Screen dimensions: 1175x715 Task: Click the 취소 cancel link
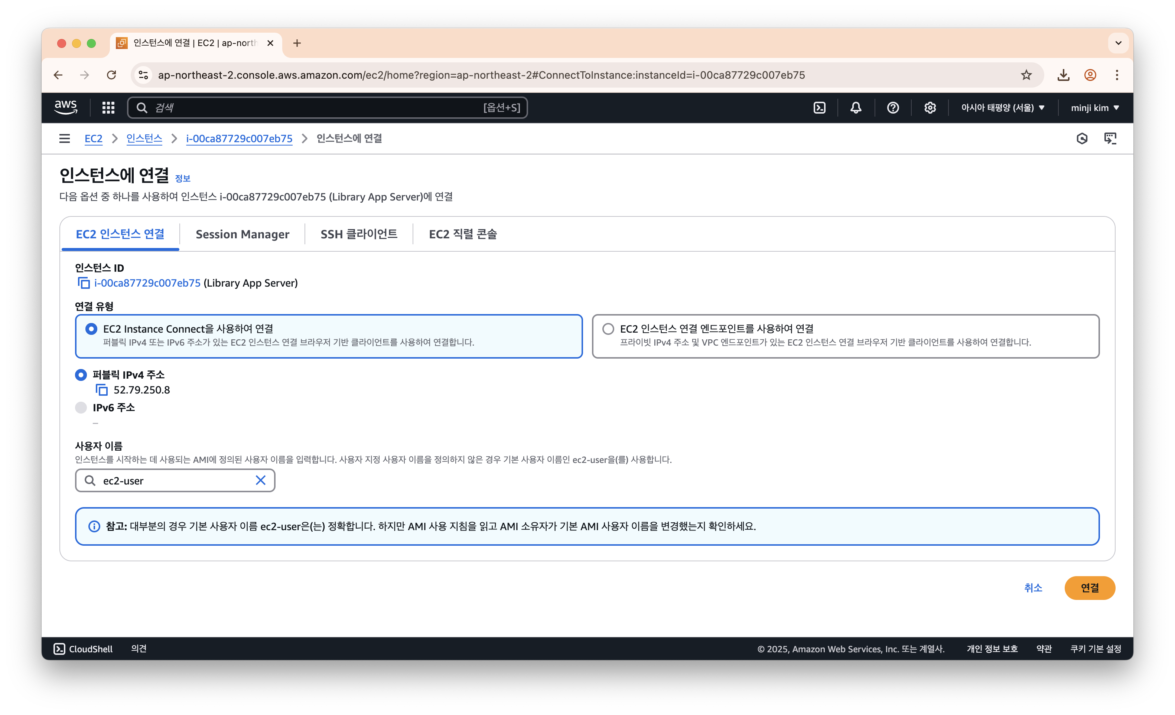pyautogui.click(x=1033, y=588)
